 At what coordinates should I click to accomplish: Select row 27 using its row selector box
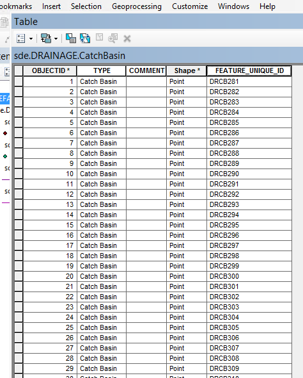[x=19, y=348]
